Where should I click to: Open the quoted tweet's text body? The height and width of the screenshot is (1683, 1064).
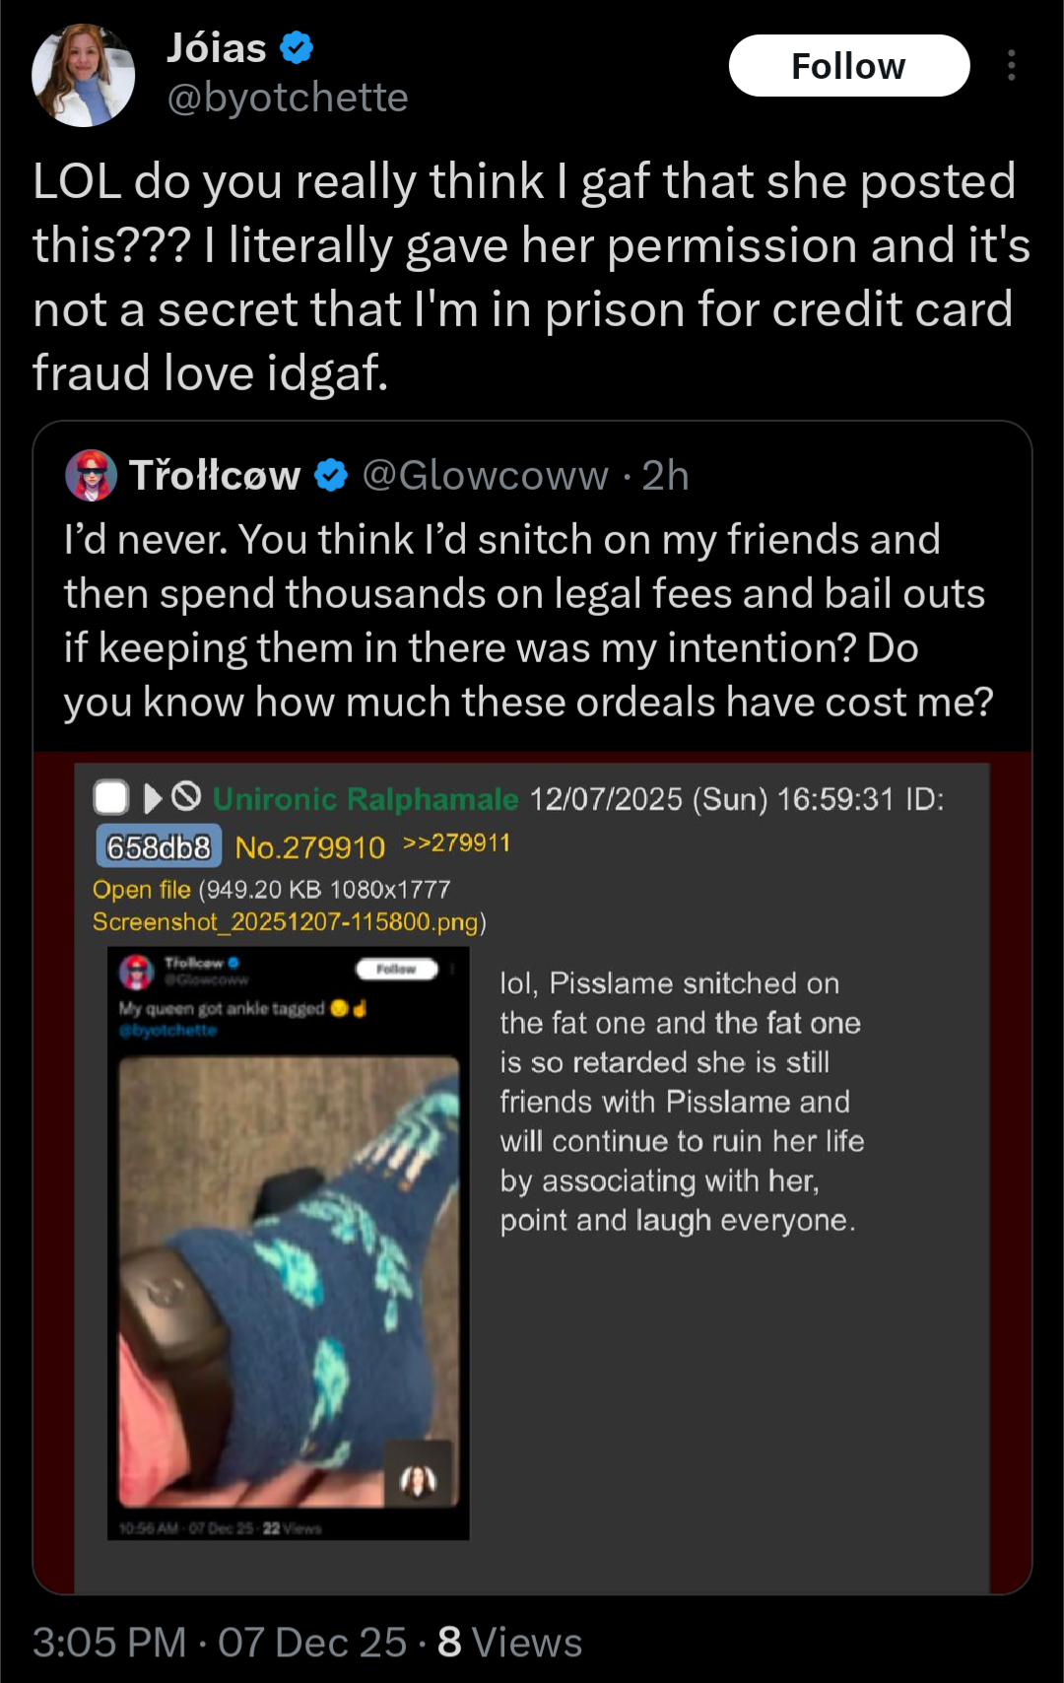[529, 621]
